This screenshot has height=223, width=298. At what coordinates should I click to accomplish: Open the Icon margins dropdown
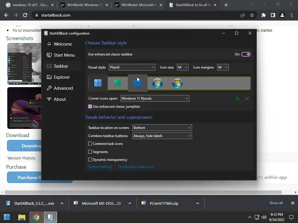pos(223,67)
